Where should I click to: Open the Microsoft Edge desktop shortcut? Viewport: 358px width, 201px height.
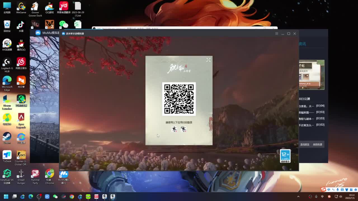(x=7, y=84)
